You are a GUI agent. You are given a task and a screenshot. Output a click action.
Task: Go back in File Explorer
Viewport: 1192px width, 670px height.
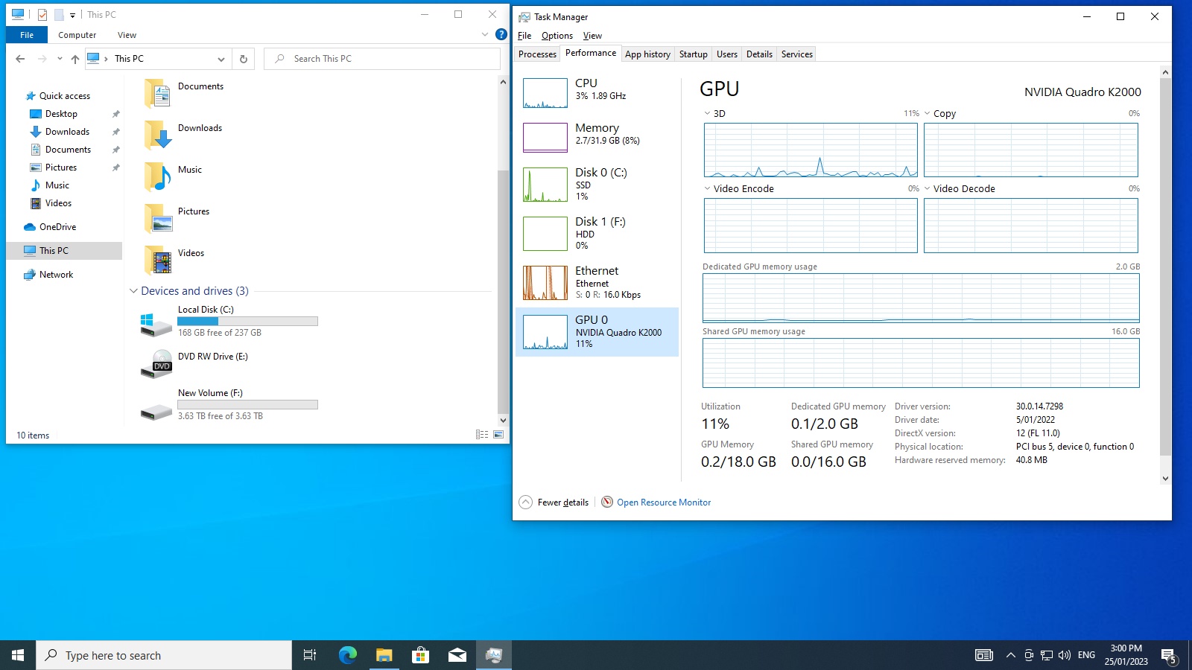(x=20, y=59)
